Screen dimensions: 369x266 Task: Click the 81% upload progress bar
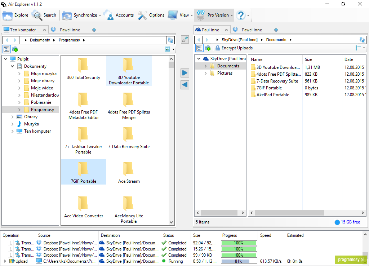coord(239,261)
